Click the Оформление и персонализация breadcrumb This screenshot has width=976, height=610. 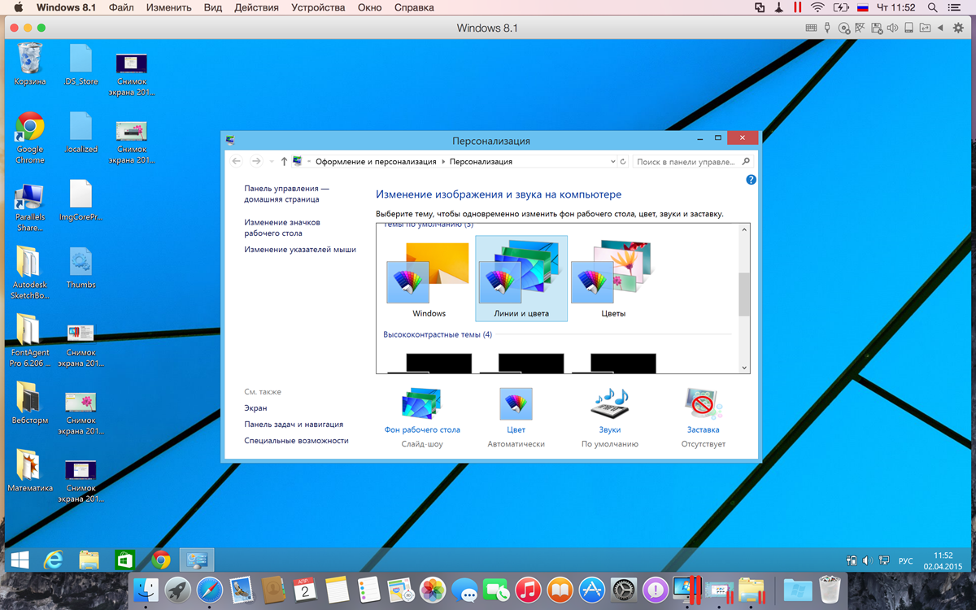pyautogui.click(x=376, y=162)
